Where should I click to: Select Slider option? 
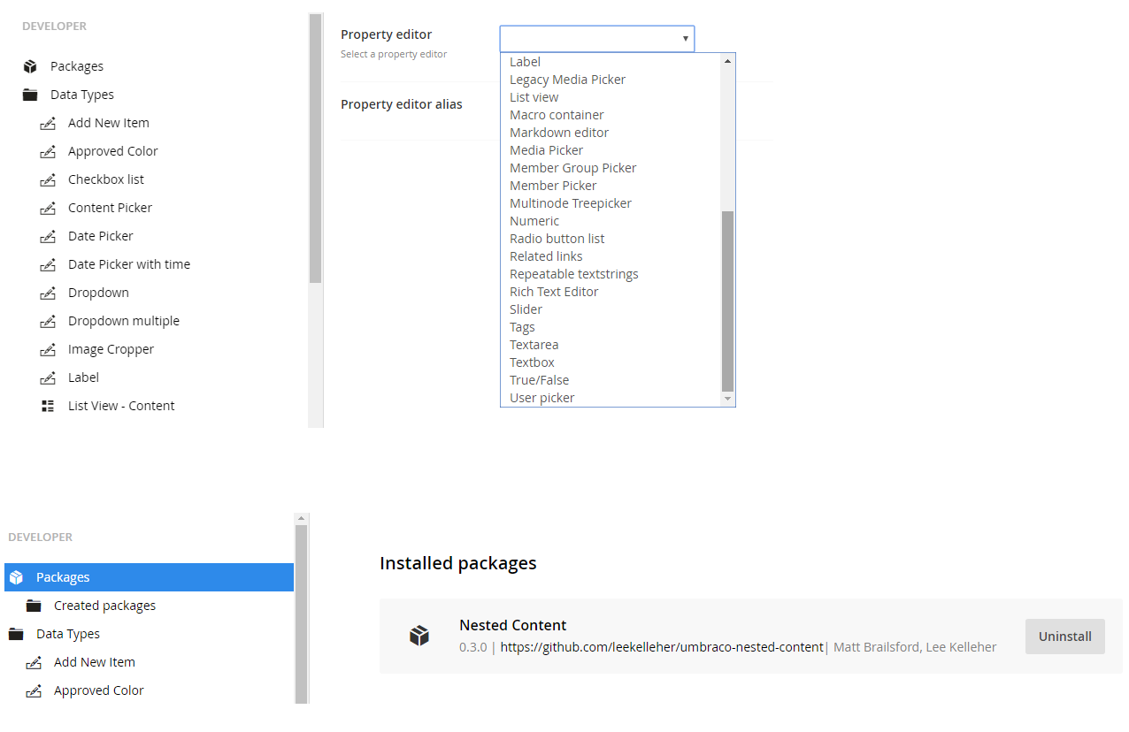[526, 309]
